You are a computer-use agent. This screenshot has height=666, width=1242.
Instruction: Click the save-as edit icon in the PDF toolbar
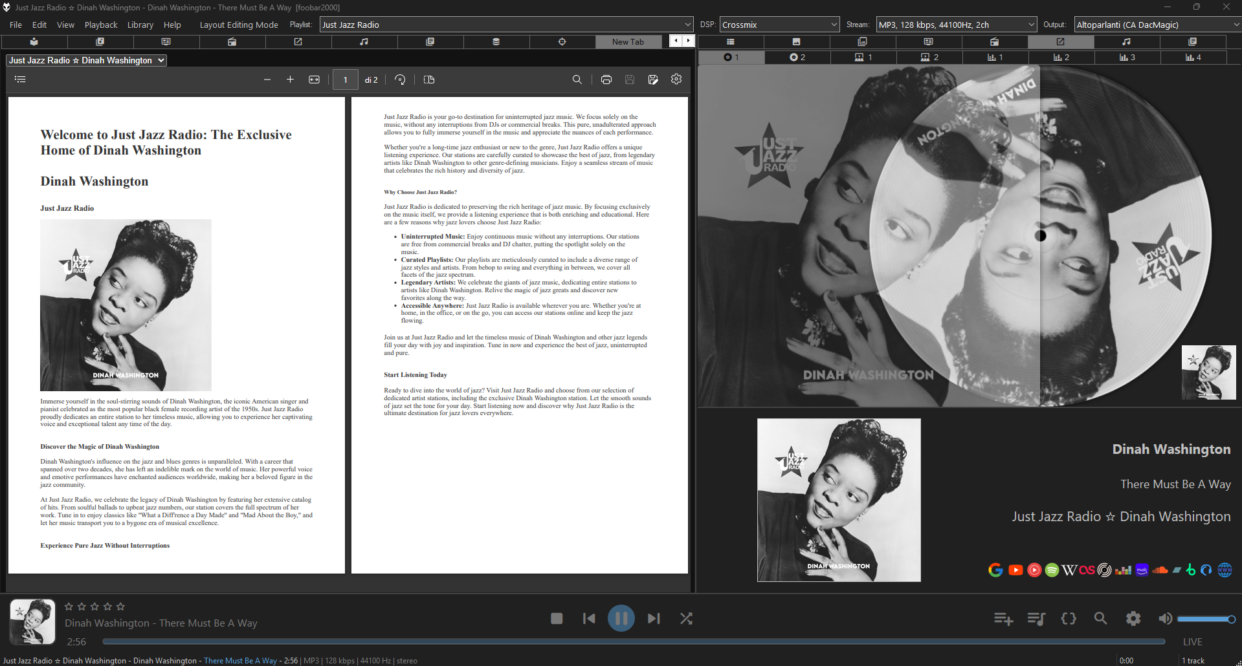tap(652, 80)
